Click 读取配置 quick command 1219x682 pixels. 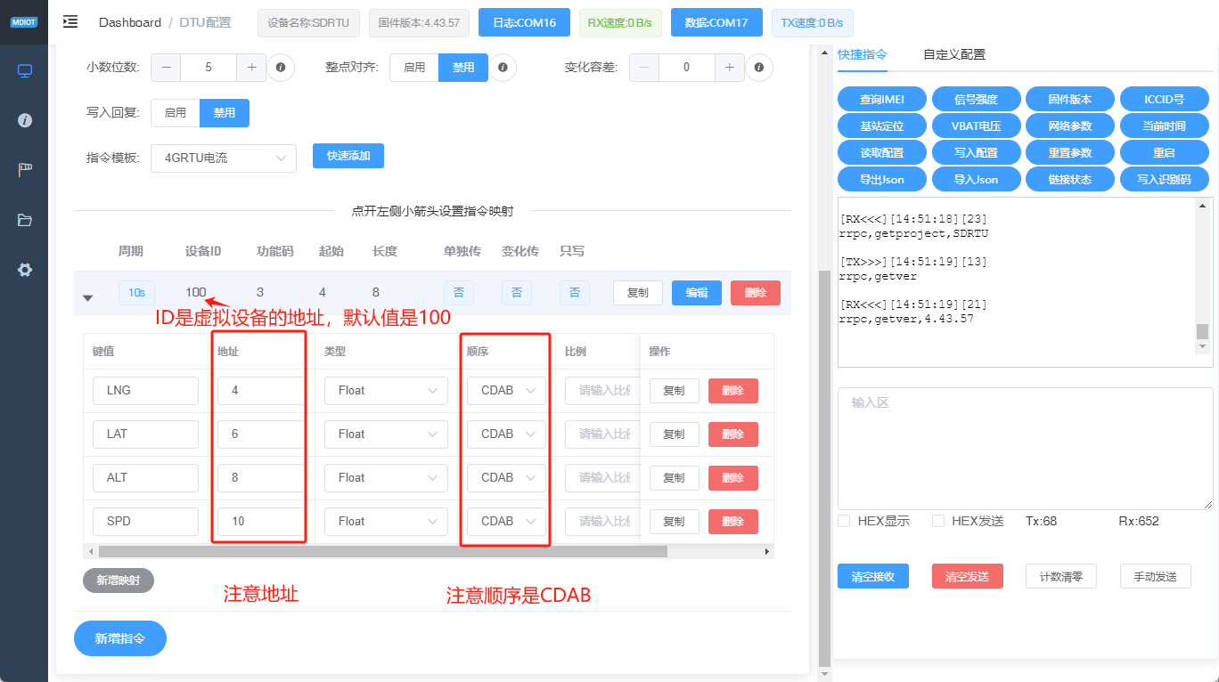pyautogui.click(x=882, y=153)
